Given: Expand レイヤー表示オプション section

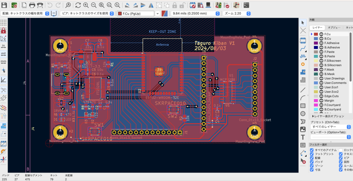Looking at the screenshot, I should [328, 116].
